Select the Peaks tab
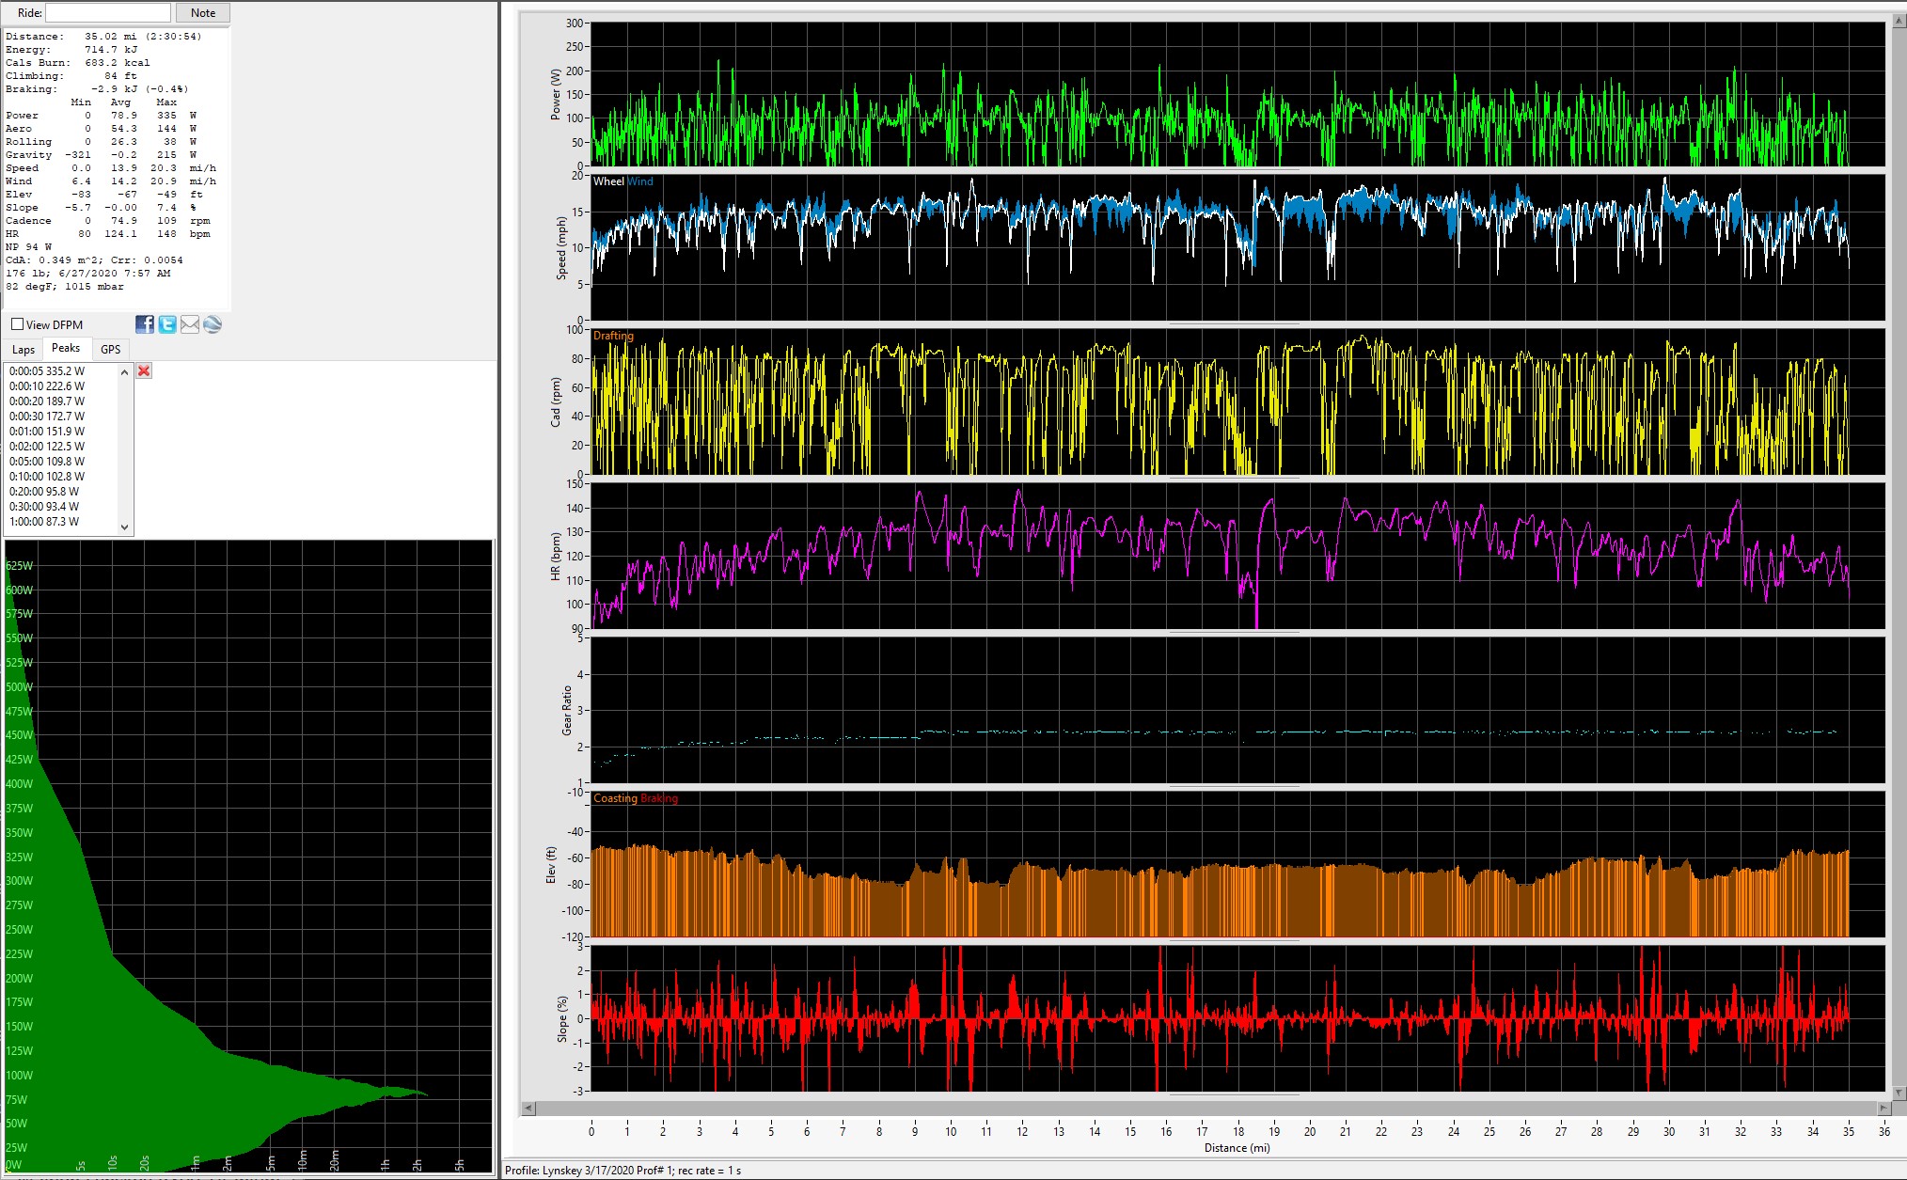Screen dimensions: 1907x1180 pos(66,348)
